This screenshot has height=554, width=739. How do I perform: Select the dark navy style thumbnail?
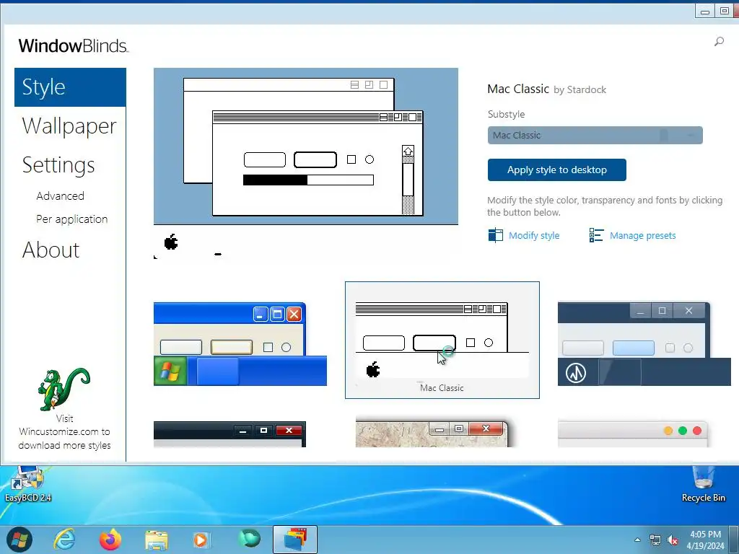pos(644,344)
